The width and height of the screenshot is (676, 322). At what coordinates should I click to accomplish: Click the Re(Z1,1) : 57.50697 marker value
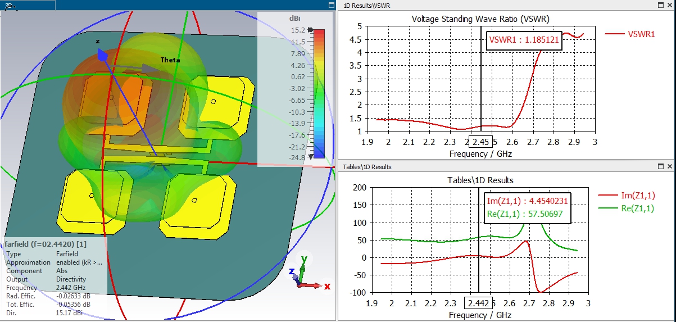(525, 214)
